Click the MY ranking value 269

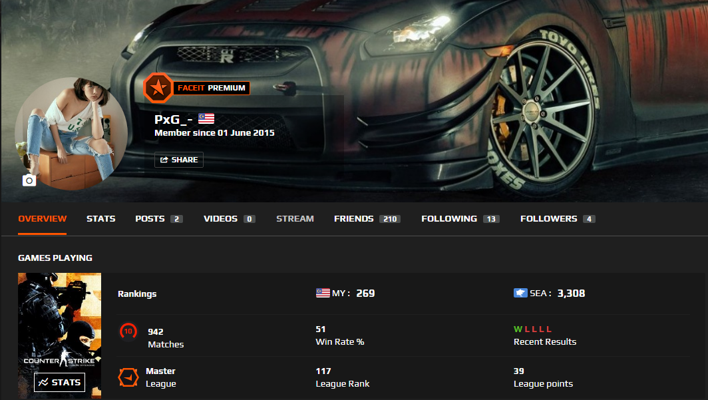click(365, 294)
